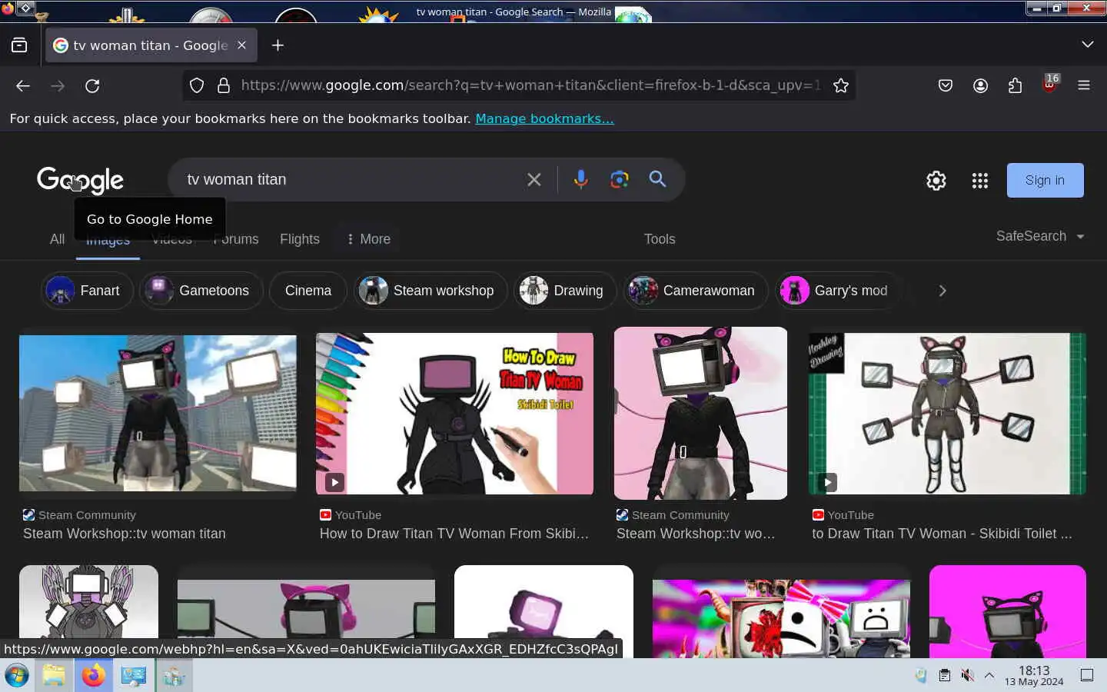Click the show desktop button

[1087, 675]
